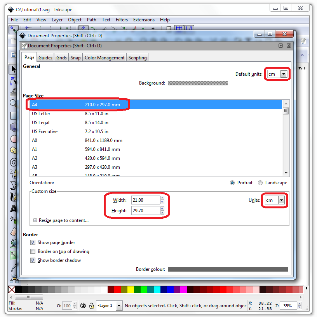Open the Filters menu
This screenshot has width=317, height=317.
[122, 20]
